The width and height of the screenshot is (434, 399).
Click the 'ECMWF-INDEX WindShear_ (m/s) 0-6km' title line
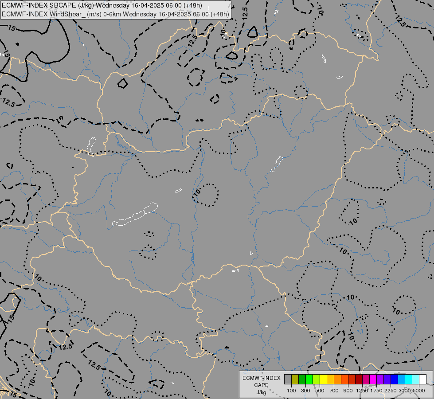[115, 14]
